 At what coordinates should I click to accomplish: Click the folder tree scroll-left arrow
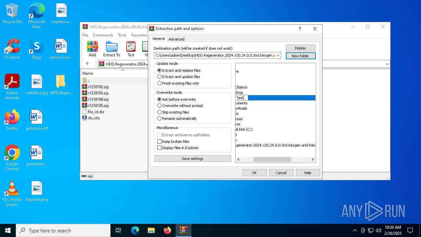238,160
